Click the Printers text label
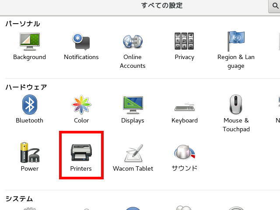The width and height of the screenshot is (280, 210). tap(81, 168)
